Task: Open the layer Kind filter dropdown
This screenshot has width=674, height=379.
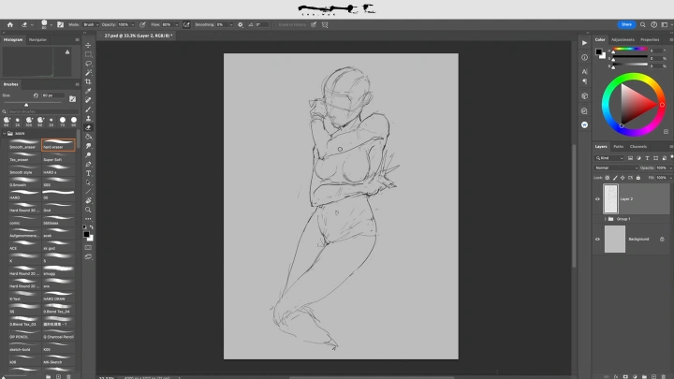Action: pyautogui.click(x=609, y=158)
